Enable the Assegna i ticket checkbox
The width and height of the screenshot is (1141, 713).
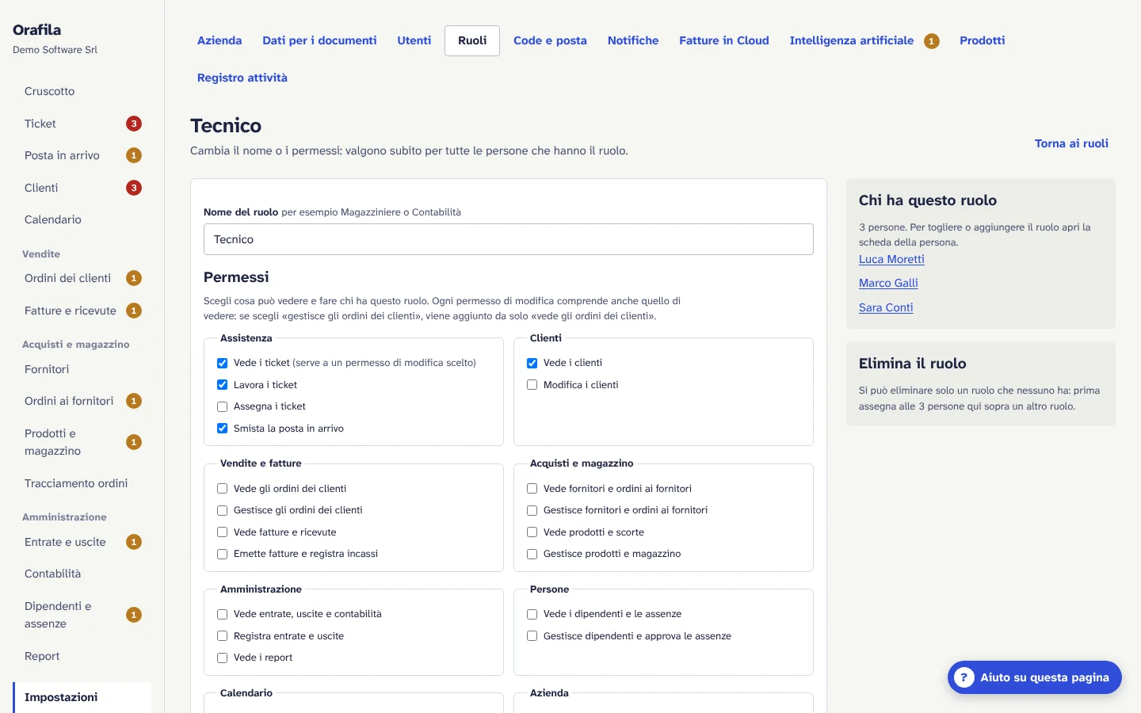click(x=223, y=406)
